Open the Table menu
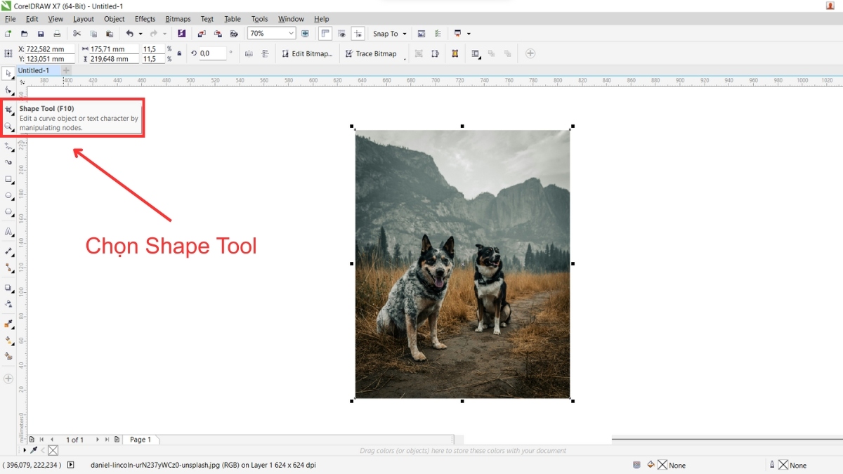The width and height of the screenshot is (843, 474). pos(233,19)
